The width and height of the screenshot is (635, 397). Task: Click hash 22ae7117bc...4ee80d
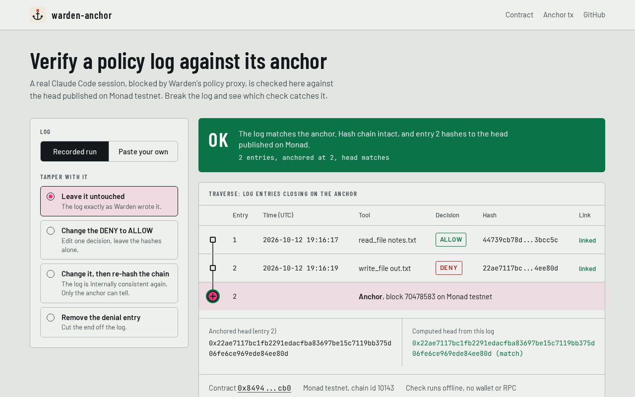520,268
